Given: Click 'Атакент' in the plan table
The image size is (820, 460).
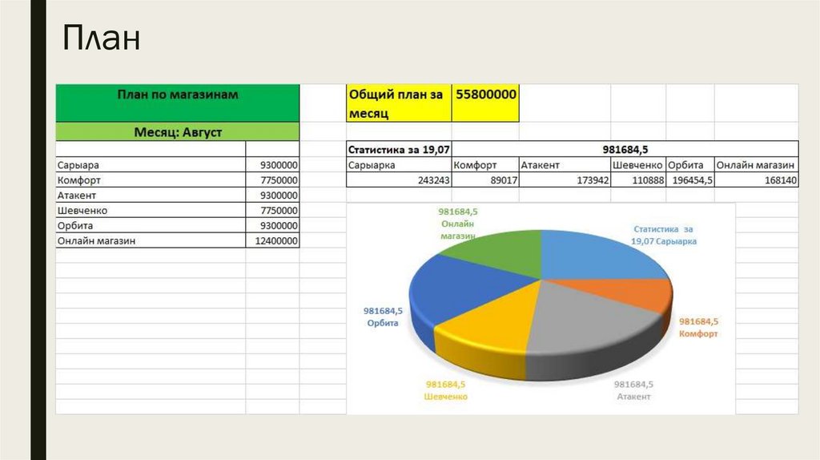Looking at the screenshot, I should 77,196.
